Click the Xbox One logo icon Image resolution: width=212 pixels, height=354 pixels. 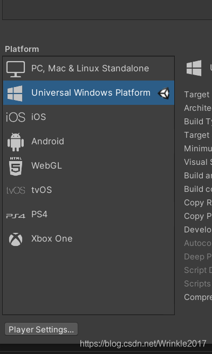pyautogui.click(x=16, y=239)
